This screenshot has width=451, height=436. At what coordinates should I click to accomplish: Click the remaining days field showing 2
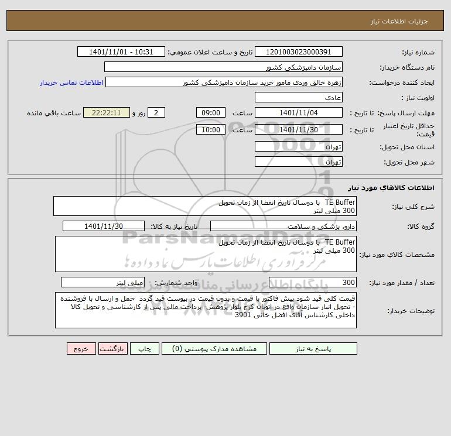[156, 113]
